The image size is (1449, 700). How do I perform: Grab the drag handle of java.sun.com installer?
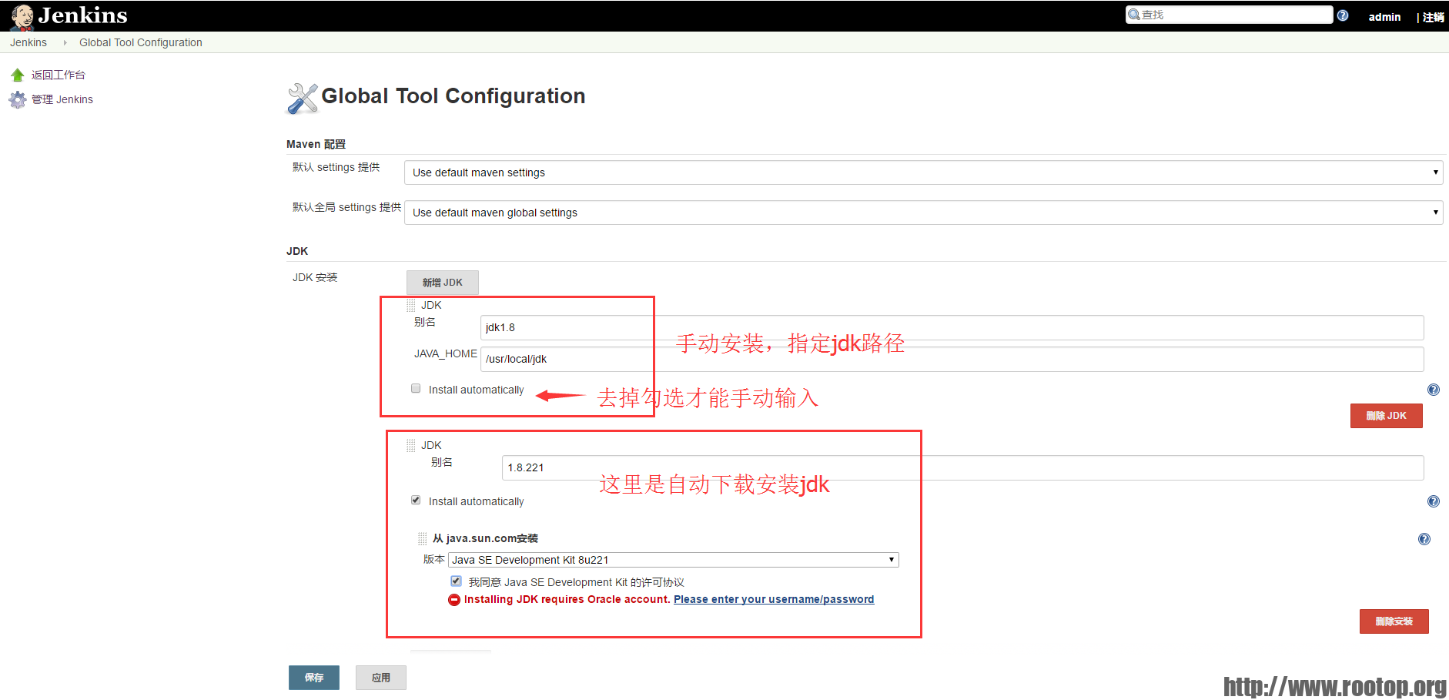[423, 538]
